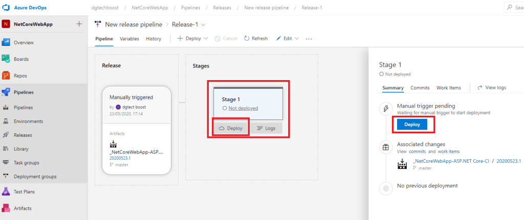Click the Test Plans flask icon
Screen dimensions: 524x220
(x=7, y=191)
